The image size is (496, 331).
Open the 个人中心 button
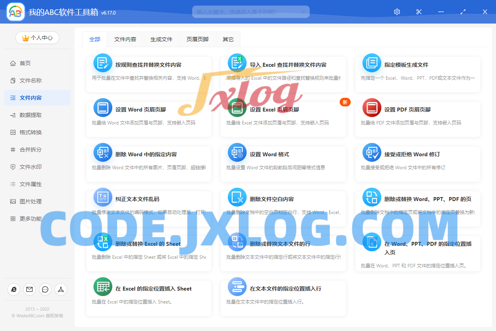(37, 38)
